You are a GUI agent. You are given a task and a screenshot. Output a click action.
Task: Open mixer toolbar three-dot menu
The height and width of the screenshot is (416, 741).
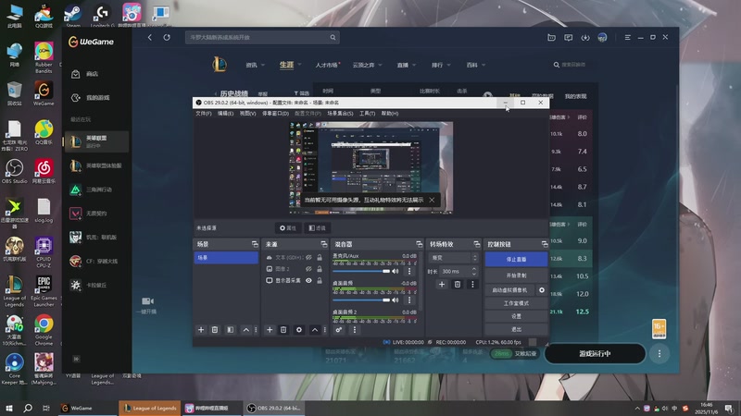(x=355, y=330)
